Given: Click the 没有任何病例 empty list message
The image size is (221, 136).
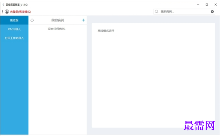Looking at the screenshot, I should tap(57, 29).
